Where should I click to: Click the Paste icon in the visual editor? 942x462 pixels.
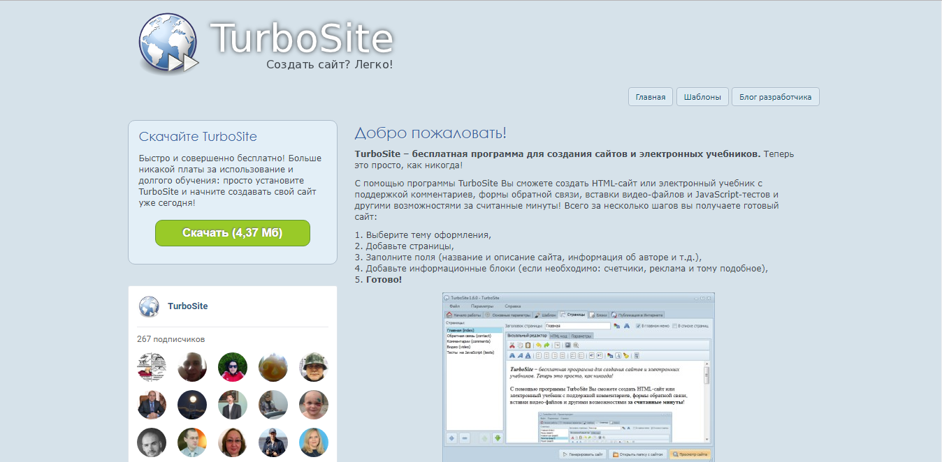[x=528, y=346]
